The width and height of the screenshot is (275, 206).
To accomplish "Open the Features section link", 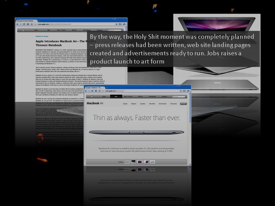I will tap(134, 104).
